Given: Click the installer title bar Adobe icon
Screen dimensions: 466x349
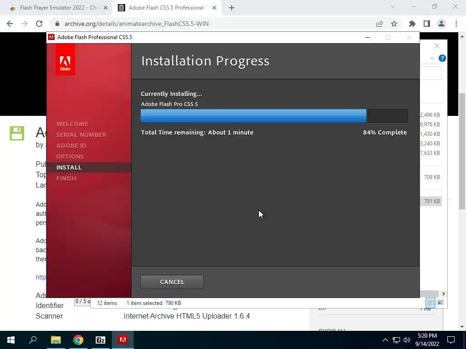Looking at the screenshot, I should click(51, 37).
